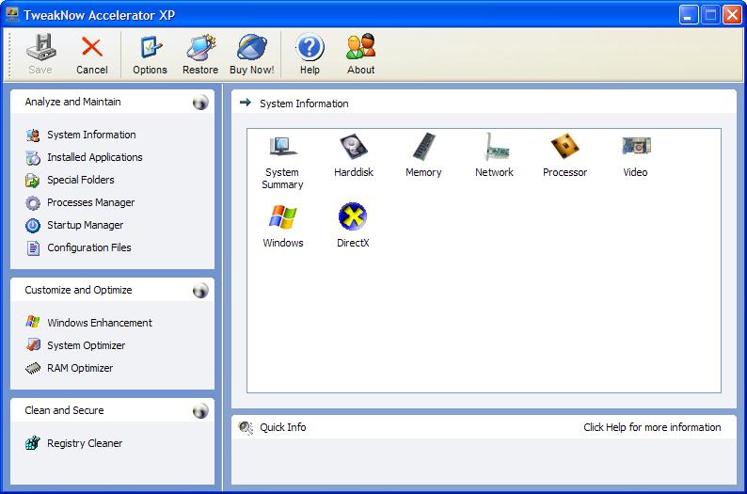
Task: Click the Buy Now! globe icon
Action: pos(251,48)
